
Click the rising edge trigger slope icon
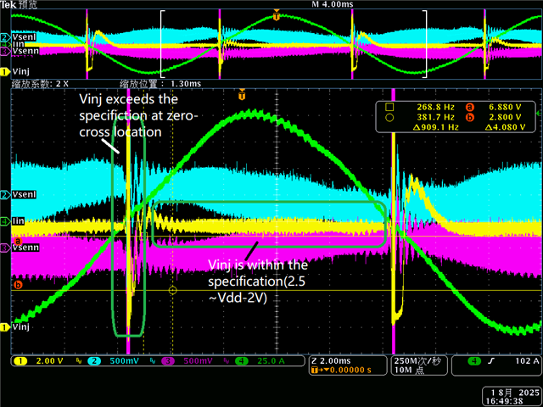point(491,361)
